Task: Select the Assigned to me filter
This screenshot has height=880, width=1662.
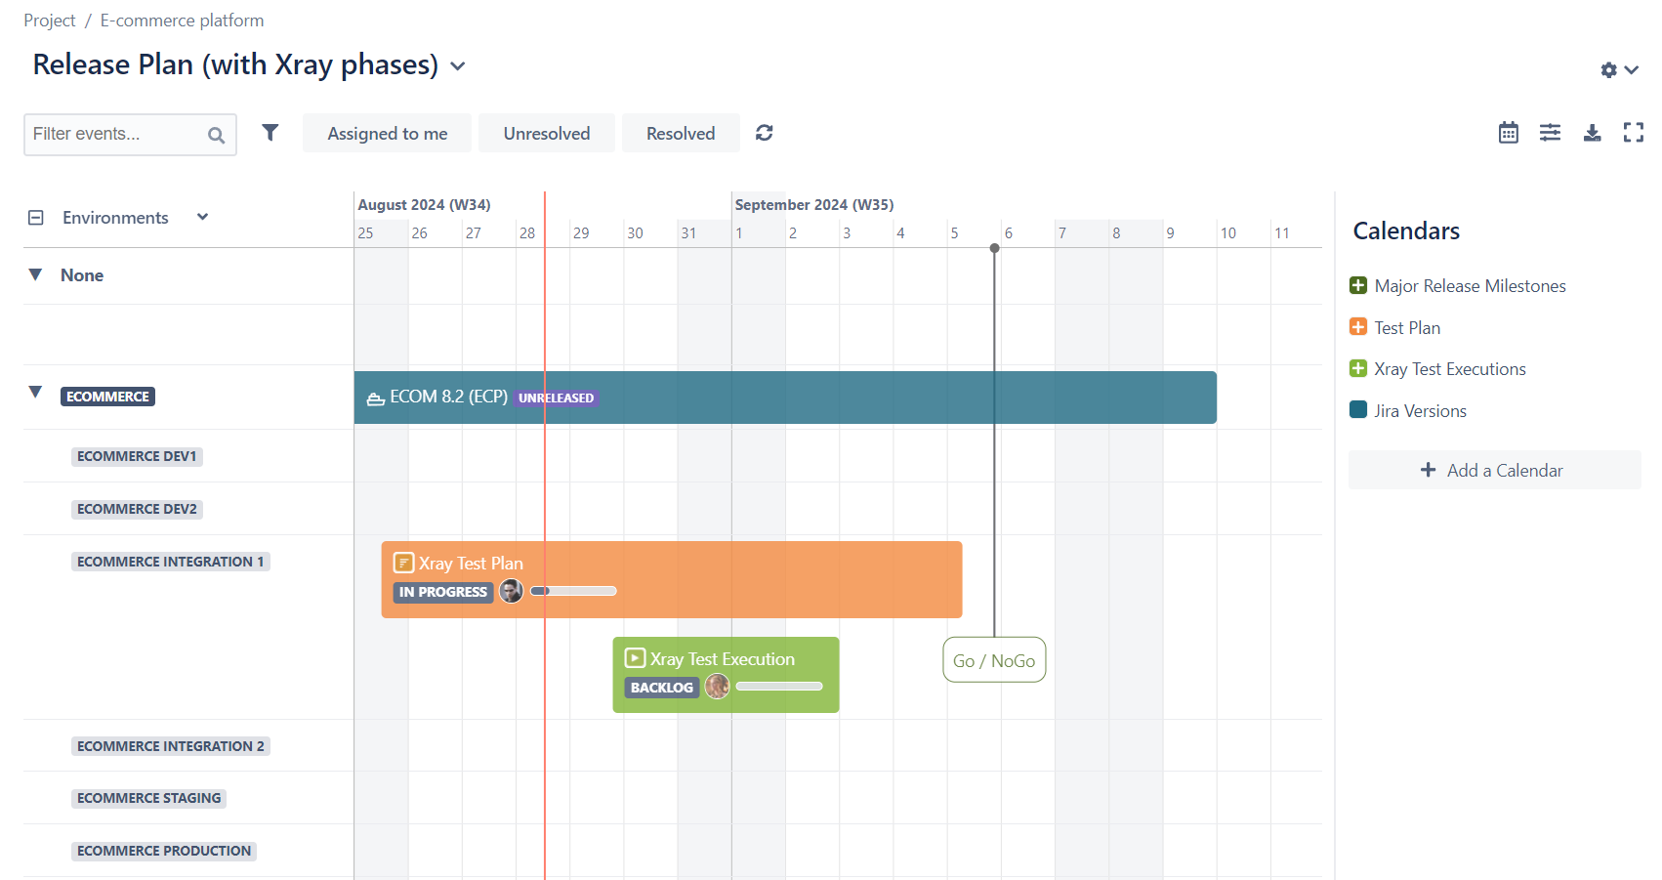Action: [387, 134]
